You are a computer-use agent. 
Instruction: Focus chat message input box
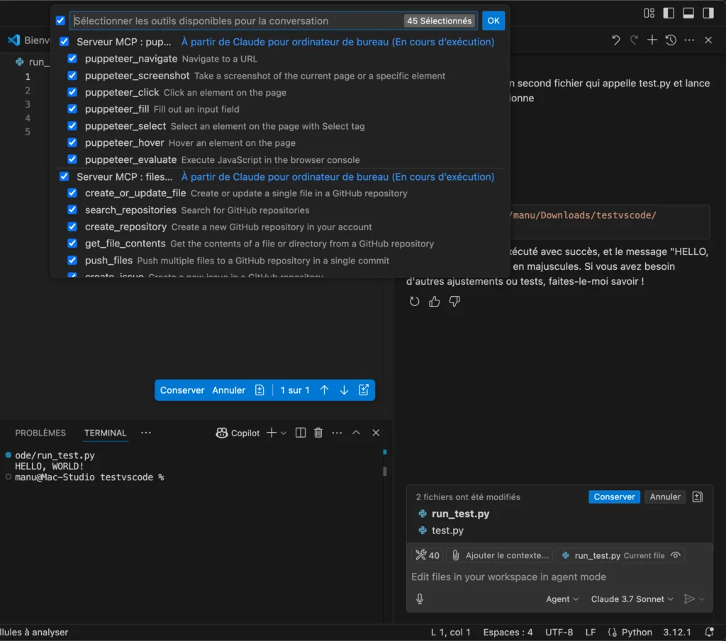pos(559,577)
